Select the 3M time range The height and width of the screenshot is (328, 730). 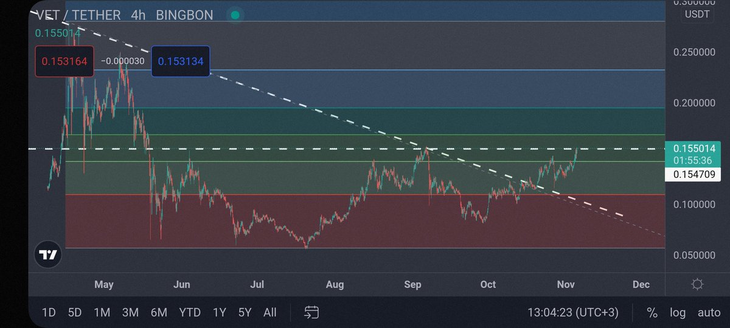click(130, 313)
